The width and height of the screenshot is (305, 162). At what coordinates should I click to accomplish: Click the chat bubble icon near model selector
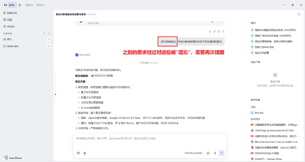pyautogui.click(x=208, y=153)
